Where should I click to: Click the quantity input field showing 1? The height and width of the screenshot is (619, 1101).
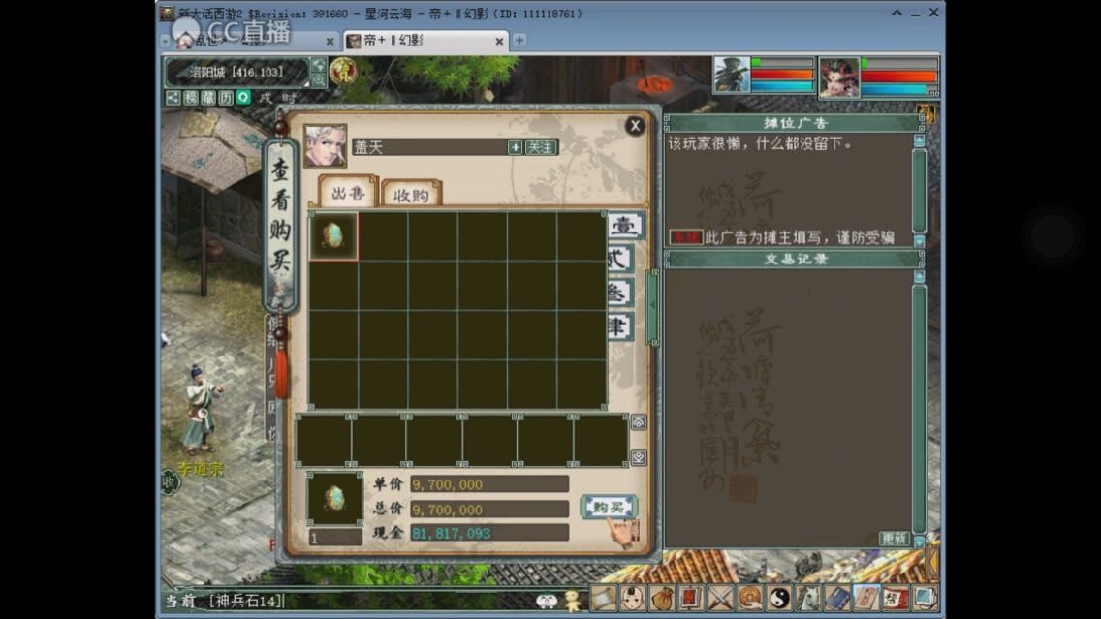click(334, 537)
